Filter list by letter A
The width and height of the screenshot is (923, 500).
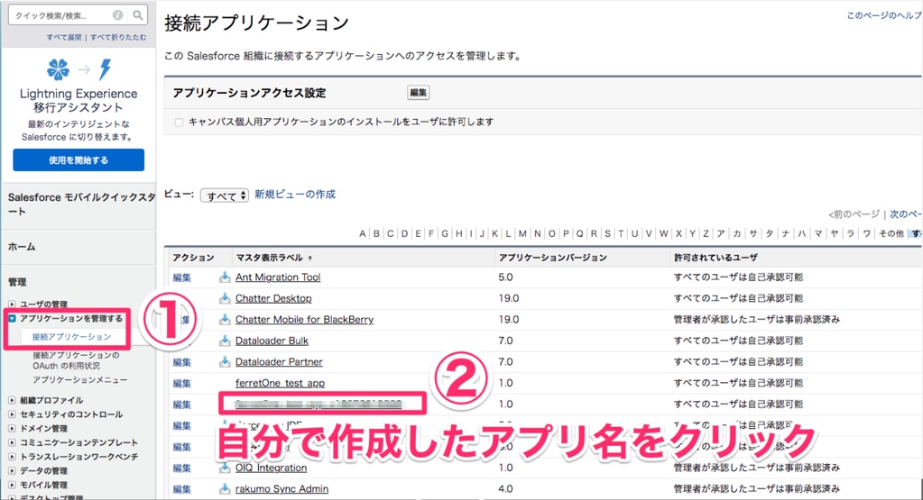tap(362, 234)
